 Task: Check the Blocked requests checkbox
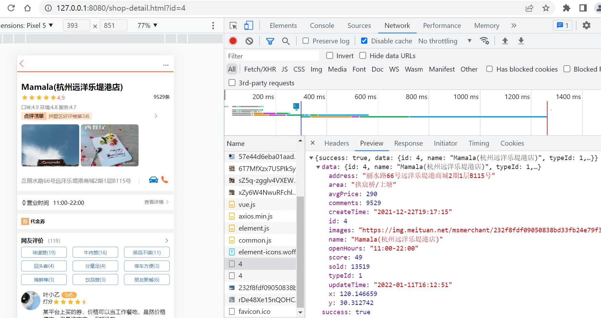pos(567,69)
